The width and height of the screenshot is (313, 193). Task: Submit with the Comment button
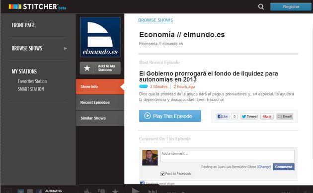pyautogui.click(x=284, y=167)
